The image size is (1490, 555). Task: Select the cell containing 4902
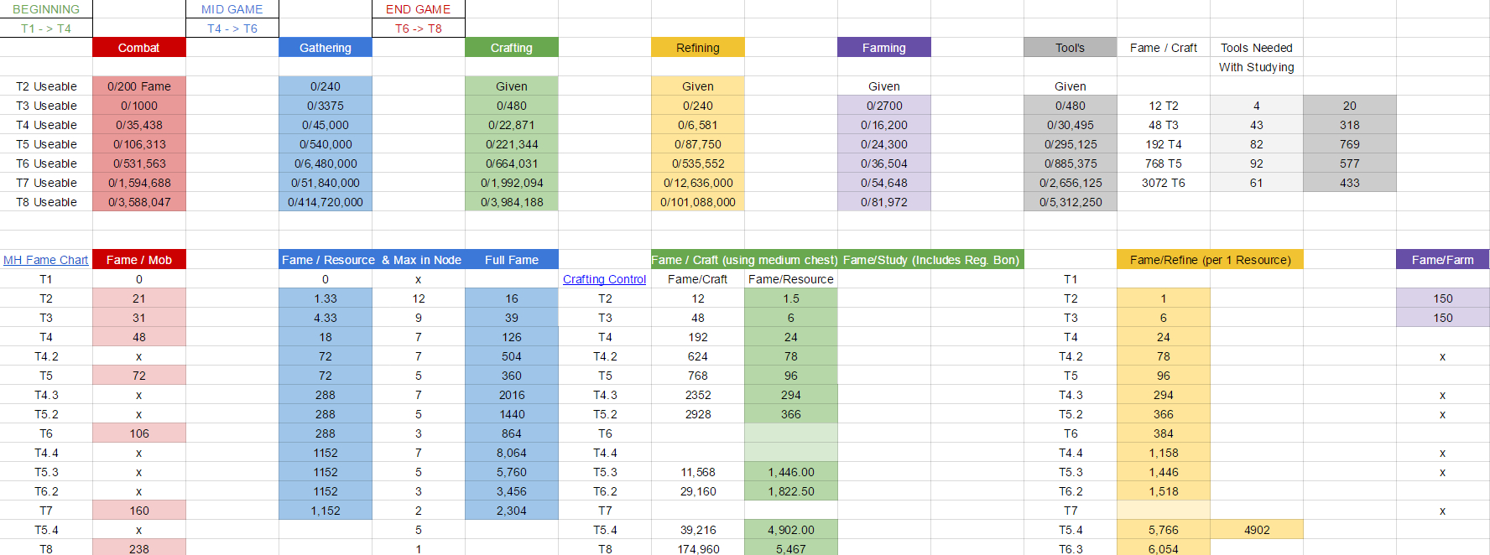pos(1256,530)
